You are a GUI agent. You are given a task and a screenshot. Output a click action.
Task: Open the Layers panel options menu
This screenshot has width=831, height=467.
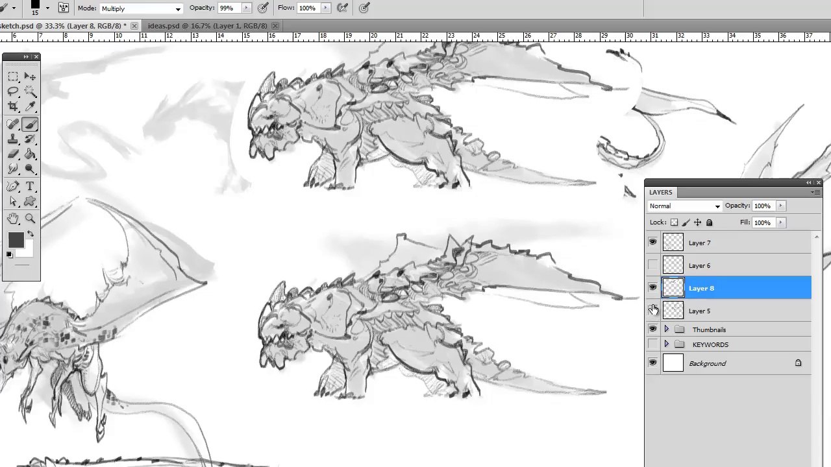coord(815,193)
